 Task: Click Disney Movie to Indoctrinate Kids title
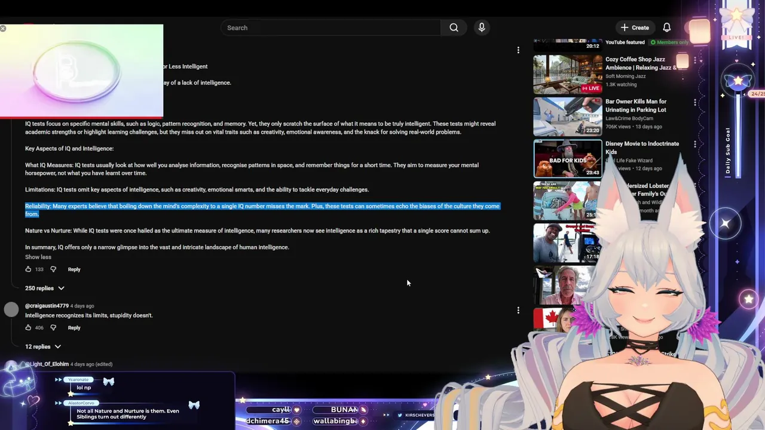click(x=642, y=148)
